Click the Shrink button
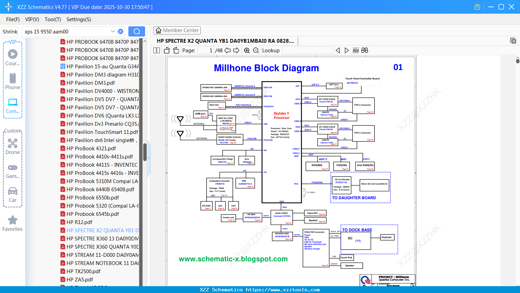520x293 pixels. [10, 31]
